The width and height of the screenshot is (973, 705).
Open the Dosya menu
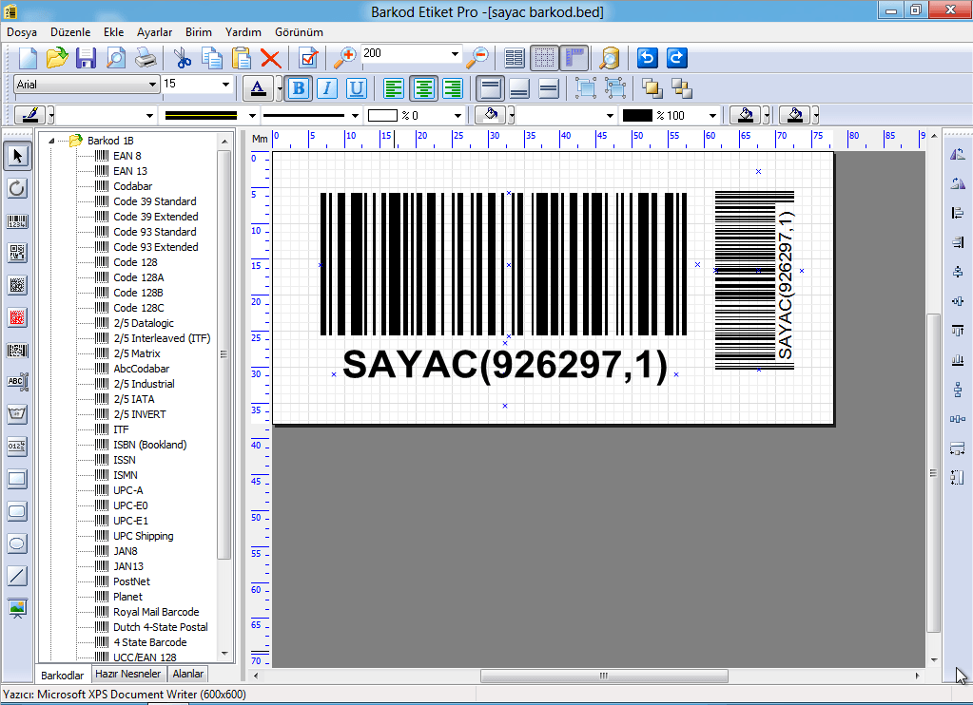(x=22, y=32)
